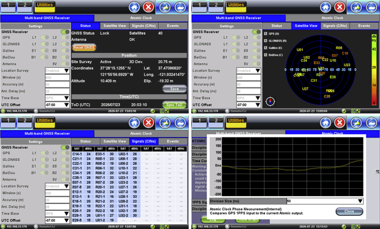Click the Remote/CLI 'R' icon on the Signals screen
This screenshot has width=380, height=229.
tap(36, 227)
